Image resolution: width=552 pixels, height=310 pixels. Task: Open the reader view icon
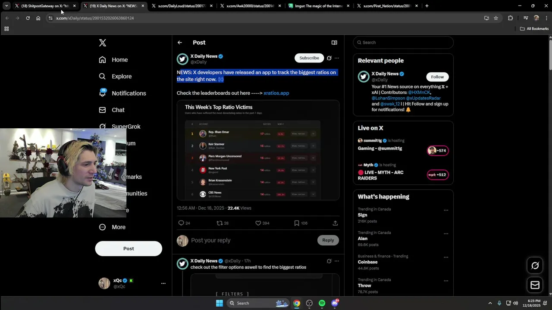coord(334,43)
